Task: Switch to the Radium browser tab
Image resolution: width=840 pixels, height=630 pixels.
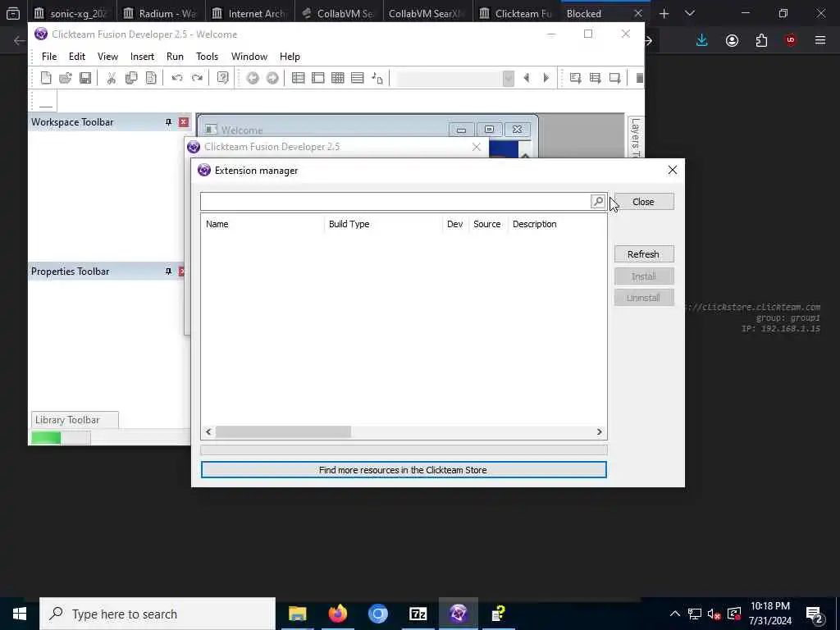Action: point(160,13)
